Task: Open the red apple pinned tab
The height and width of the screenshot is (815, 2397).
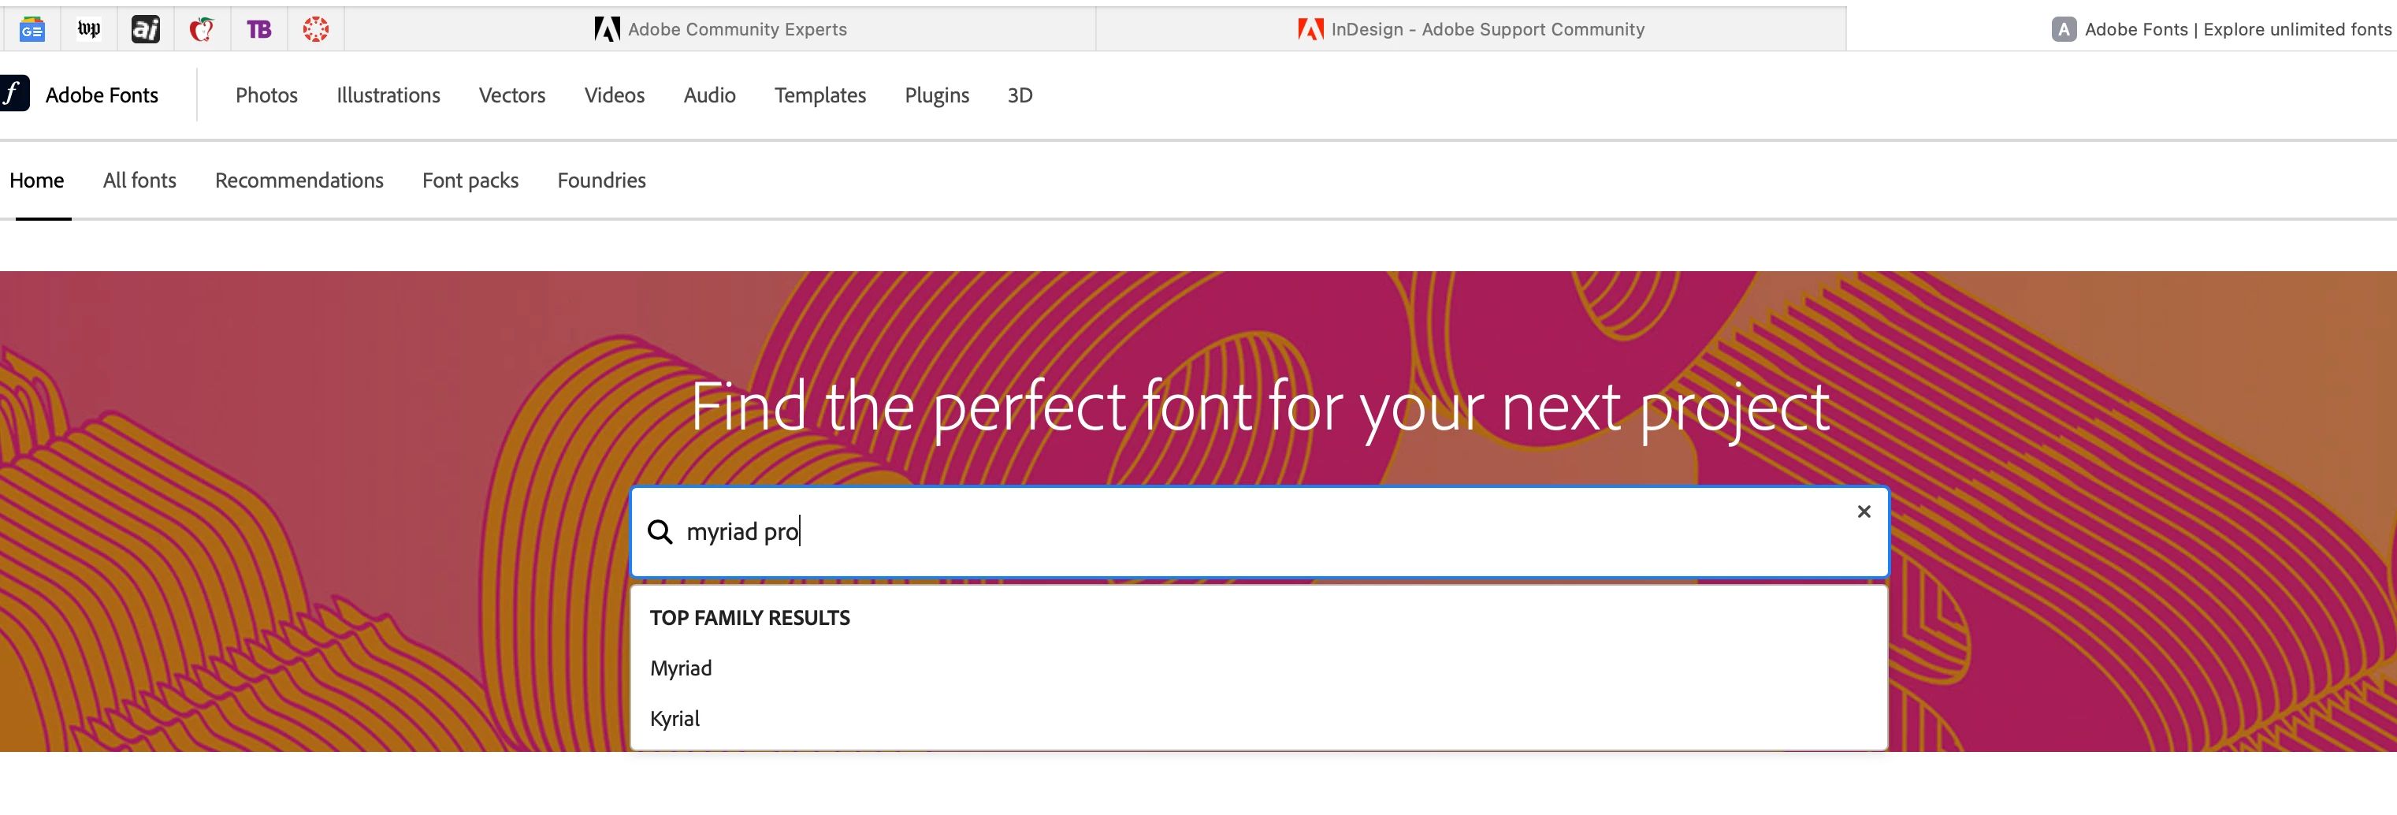Action: (202, 30)
